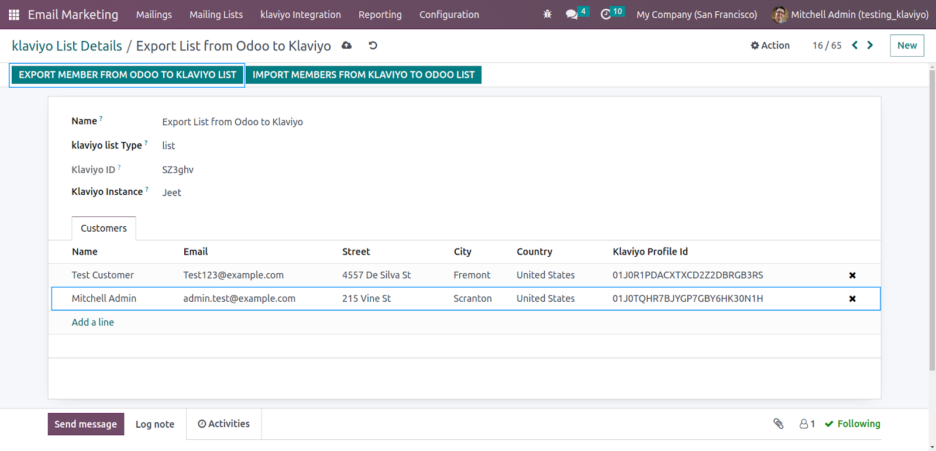Open the klaviyo Integration menu
The height and width of the screenshot is (451, 936).
pyautogui.click(x=301, y=15)
